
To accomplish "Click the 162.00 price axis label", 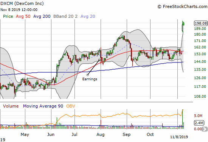I will [x=200, y=47].
